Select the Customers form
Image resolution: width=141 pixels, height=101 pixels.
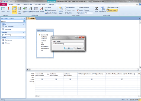coord(13,40)
